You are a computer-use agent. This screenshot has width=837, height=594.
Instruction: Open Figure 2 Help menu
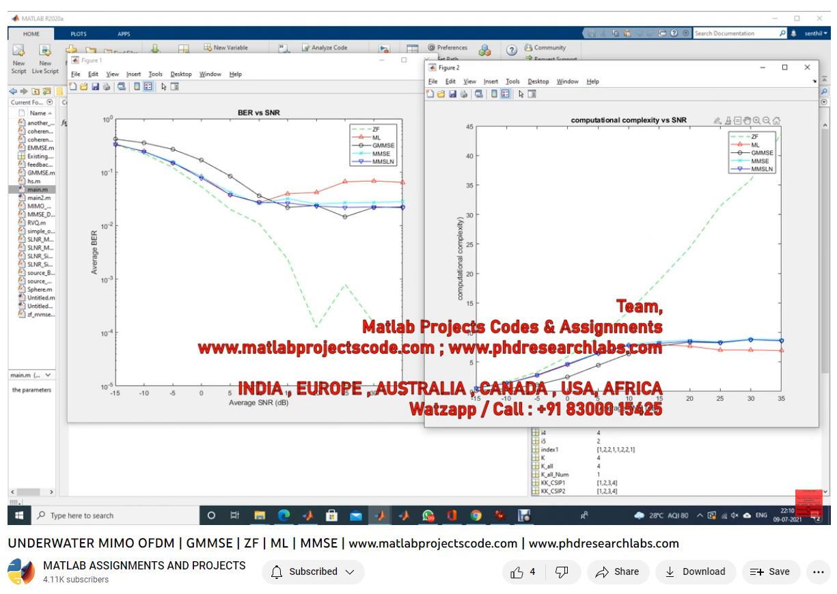(x=592, y=81)
